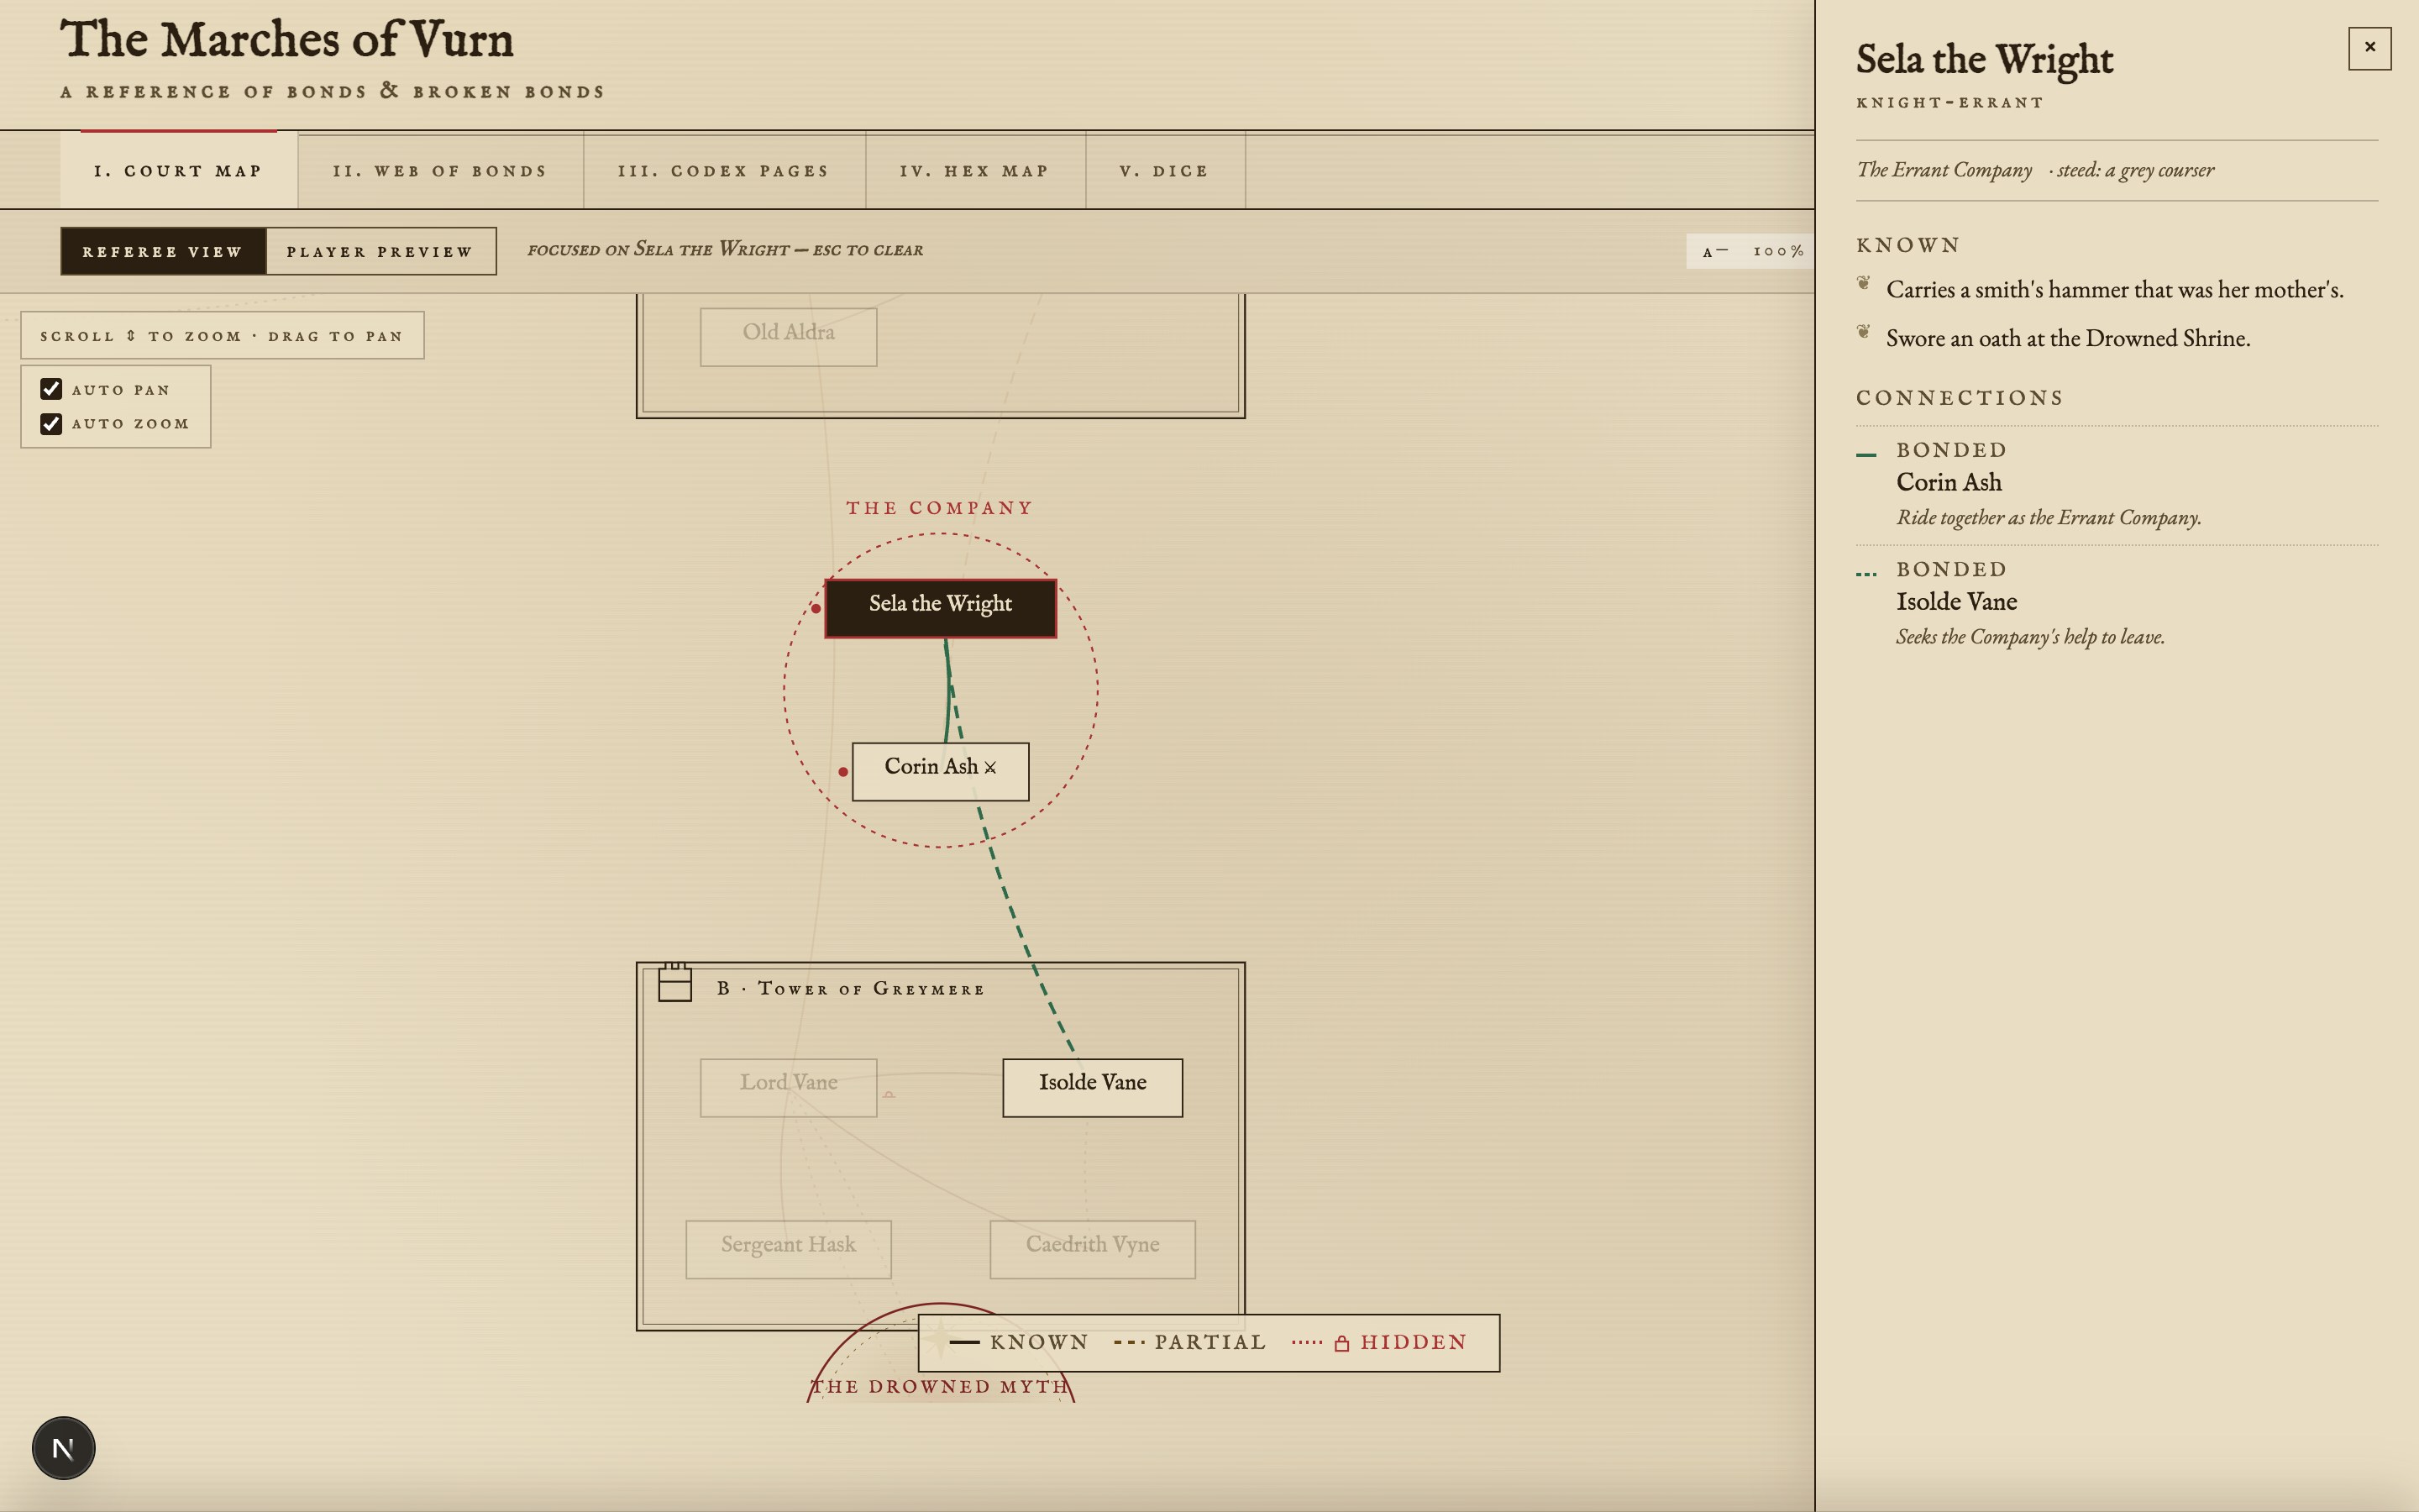Select the Corin Ash node on map
The image size is (2419, 1512).
tap(940, 771)
